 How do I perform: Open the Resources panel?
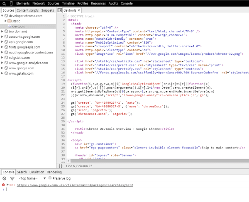(x=98, y=3)
